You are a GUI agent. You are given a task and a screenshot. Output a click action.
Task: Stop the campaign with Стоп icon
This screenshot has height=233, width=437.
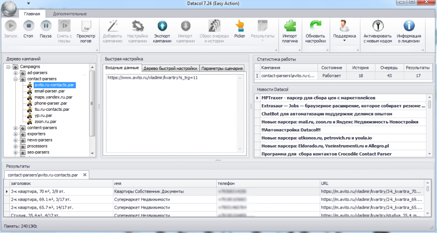(x=28, y=26)
